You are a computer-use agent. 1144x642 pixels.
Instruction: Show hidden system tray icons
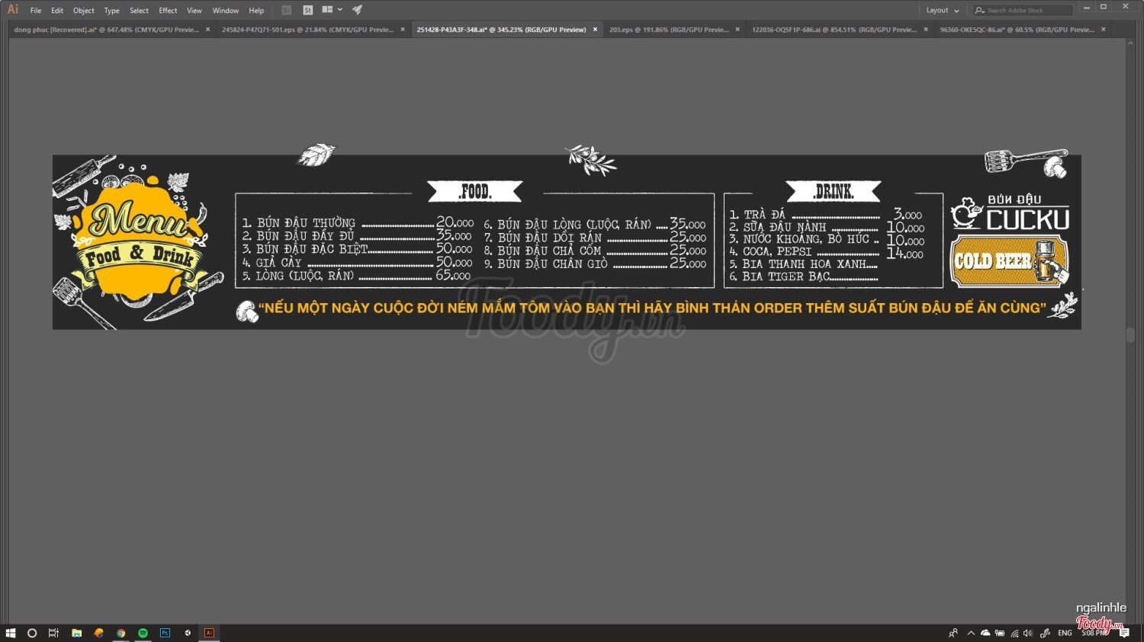click(971, 633)
